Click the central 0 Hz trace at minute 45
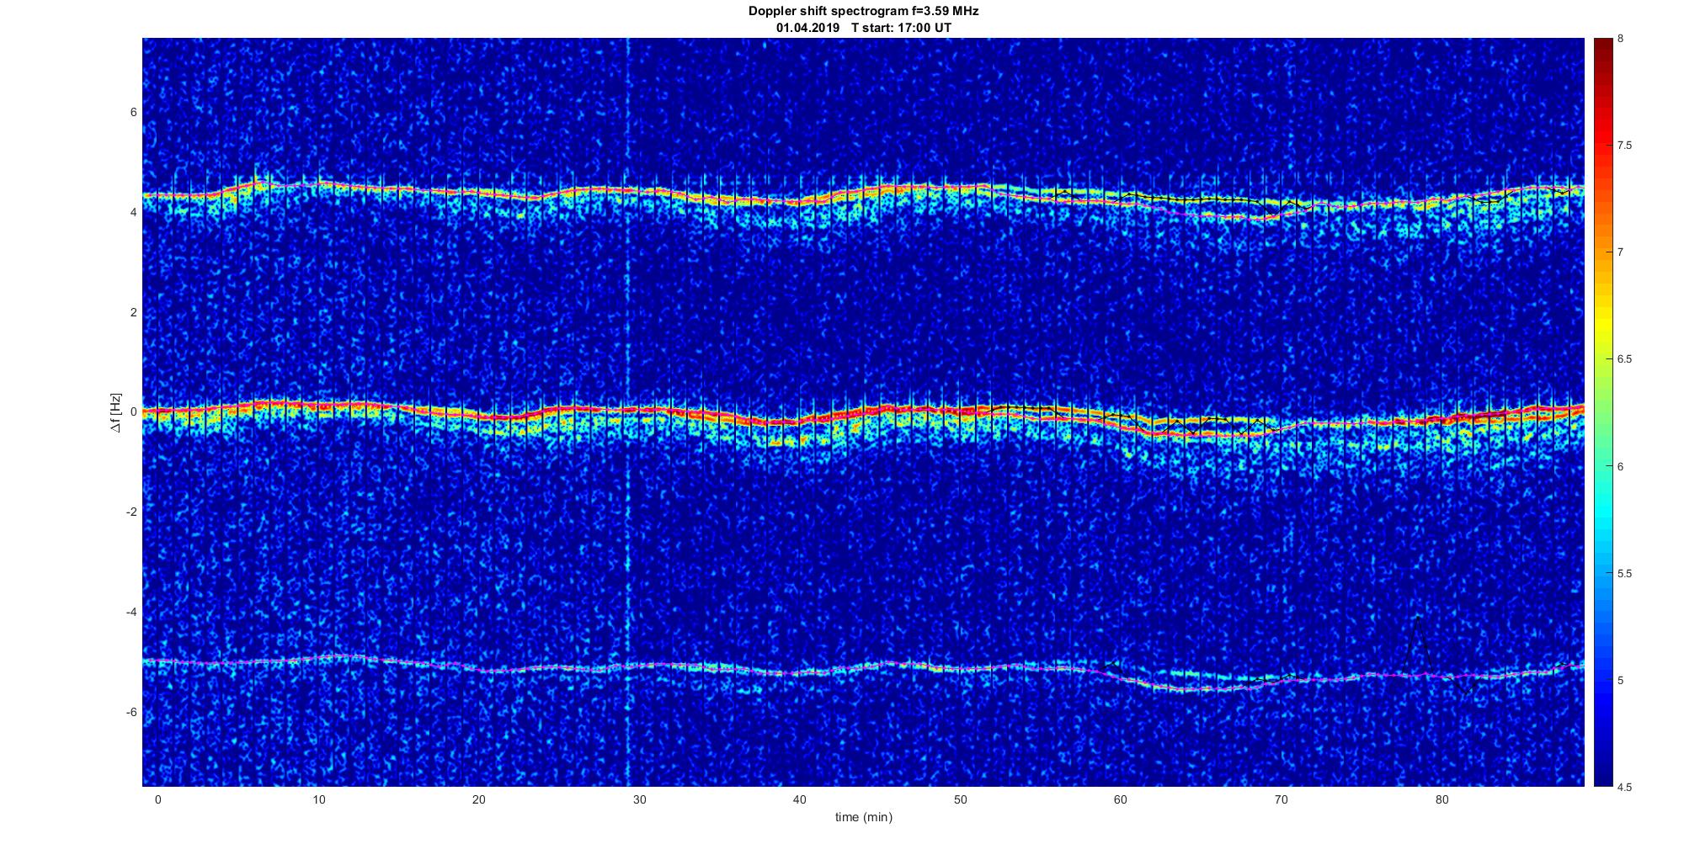1684x844 pixels. click(880, 409)
